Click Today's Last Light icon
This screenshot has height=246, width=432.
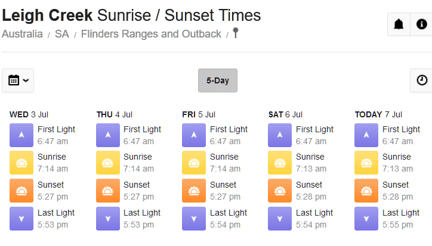(366, 219)
